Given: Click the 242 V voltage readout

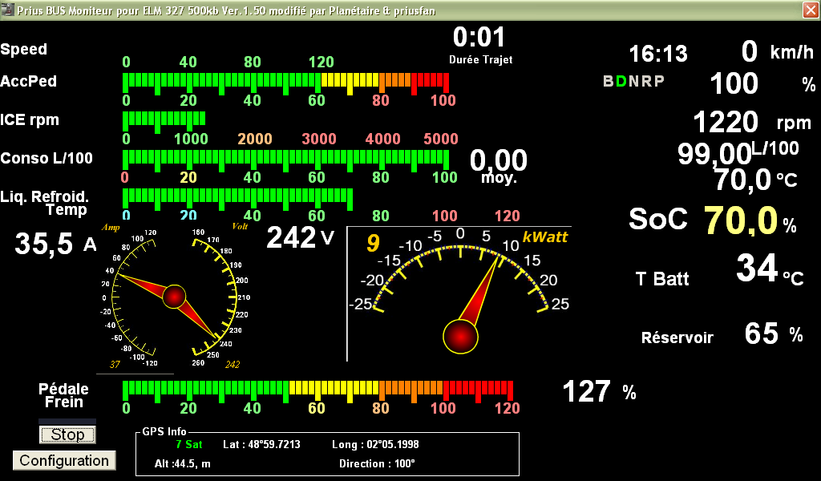Looking at the screenshot, I should 292,237.
